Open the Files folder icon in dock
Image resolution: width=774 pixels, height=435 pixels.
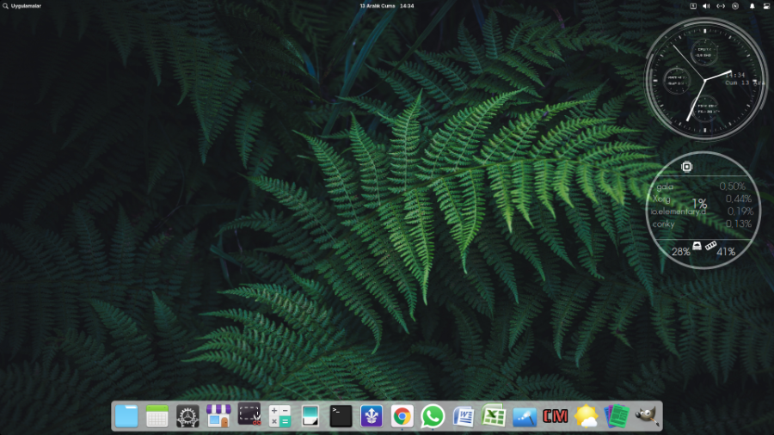click(x=126, y=416)
